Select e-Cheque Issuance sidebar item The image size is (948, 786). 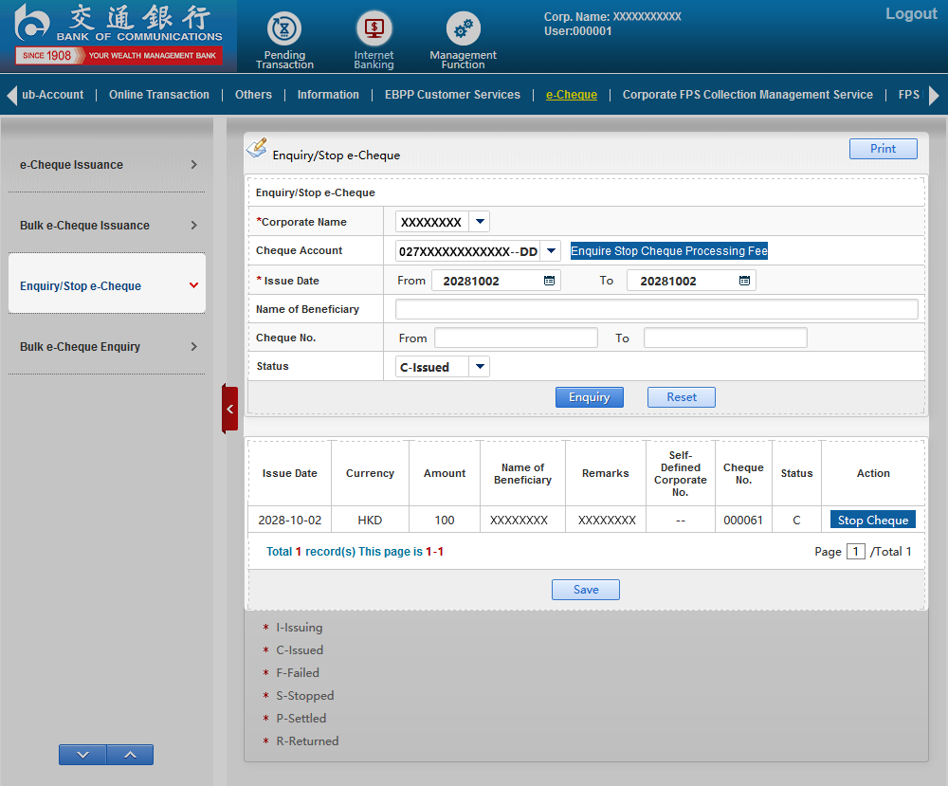pyautogui.click(x=107, y=164)
